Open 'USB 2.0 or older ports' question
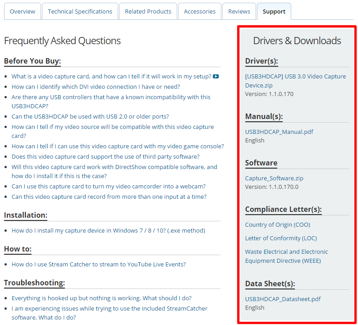The height and width of the screenshot is (325, 358). pyautogui.click(x=90, y=116)
